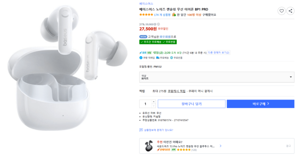Click the blue WOW membership badge
Image resolution: width=296 pixels, height=155 pixels.
[x=143, y=37]
